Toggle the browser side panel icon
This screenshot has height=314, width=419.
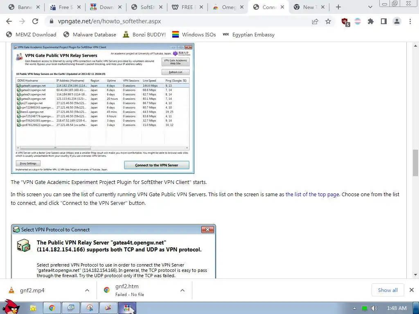point(384,21)
